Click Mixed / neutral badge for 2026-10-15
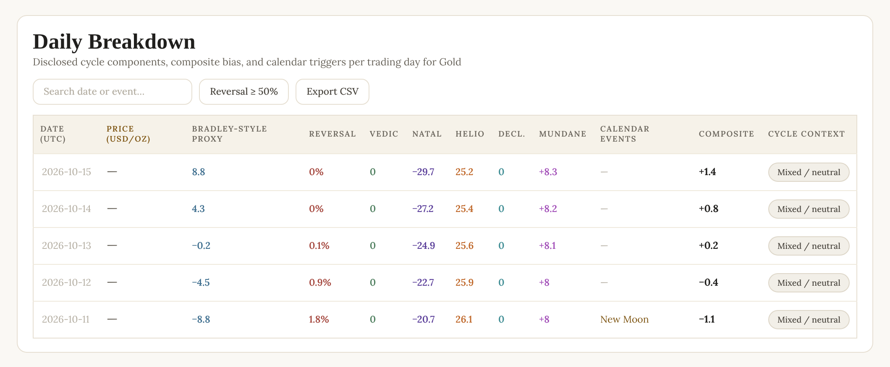890x367 pixels. (x=809, y=172)
